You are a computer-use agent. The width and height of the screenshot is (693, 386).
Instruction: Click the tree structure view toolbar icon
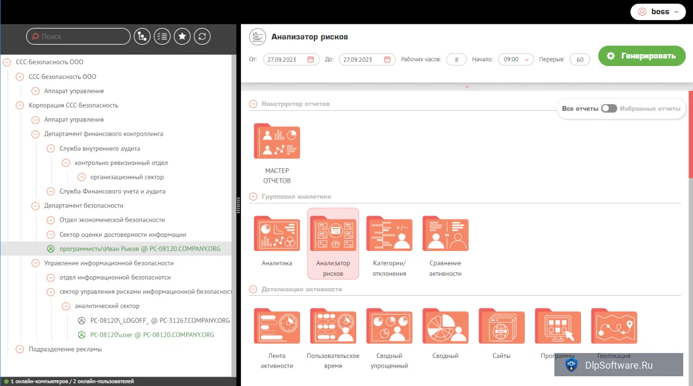pyautogui.click(x=142, y=36)
